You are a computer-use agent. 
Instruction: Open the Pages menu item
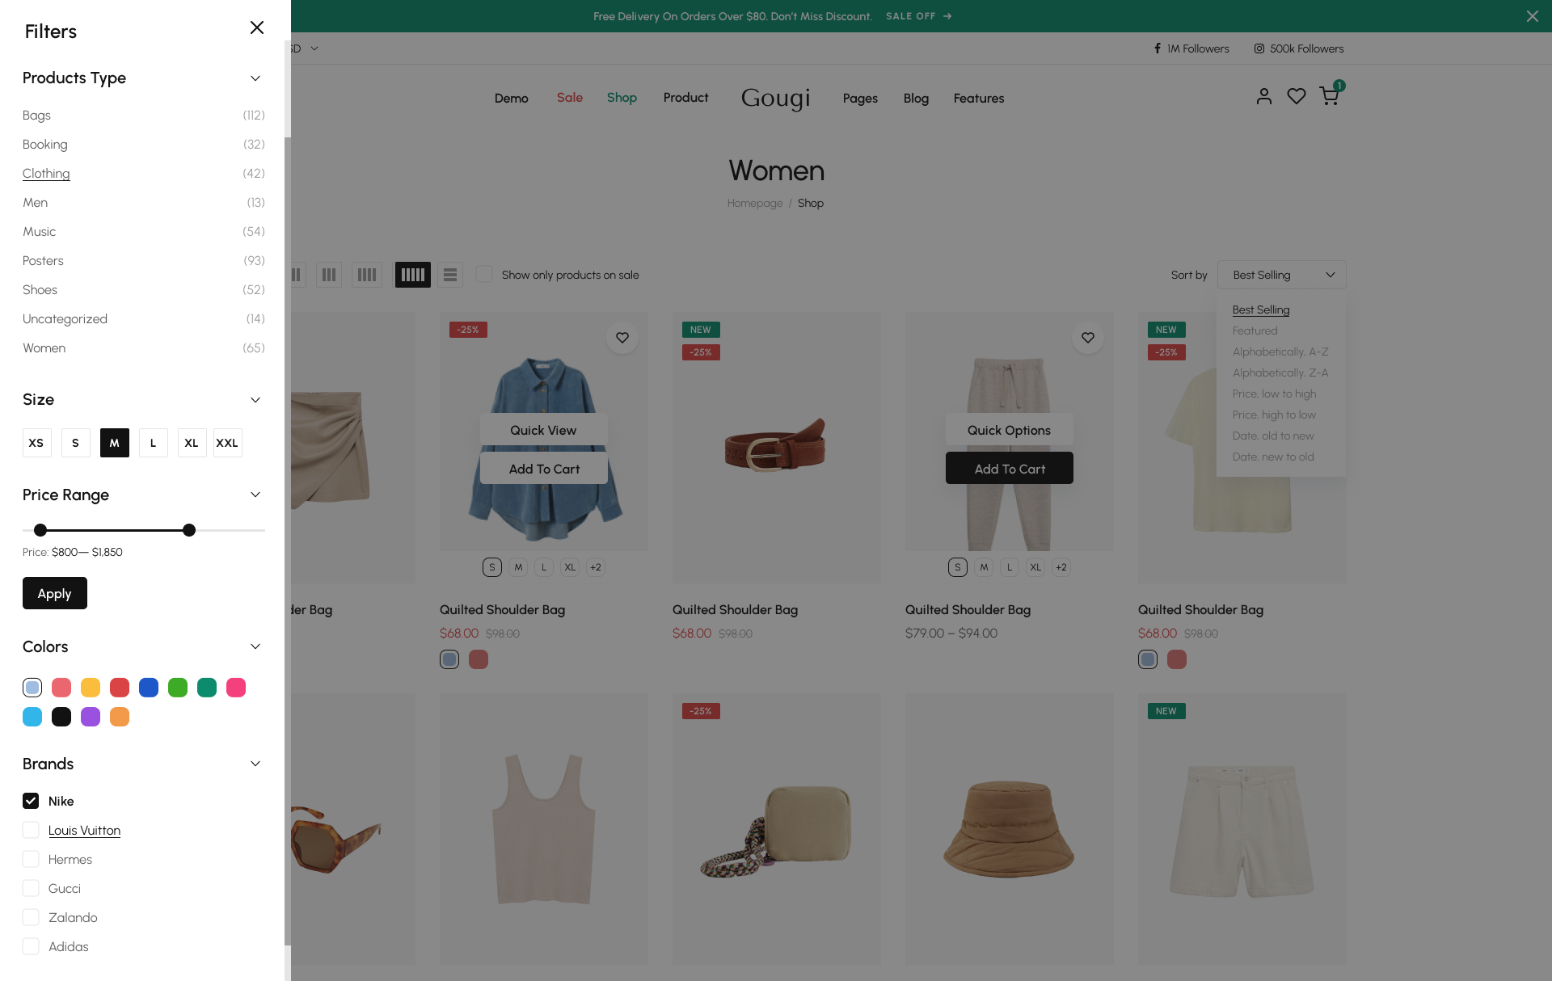point(860,98)
